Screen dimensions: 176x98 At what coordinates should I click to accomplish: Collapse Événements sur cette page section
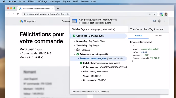click(x=74, y=54)
